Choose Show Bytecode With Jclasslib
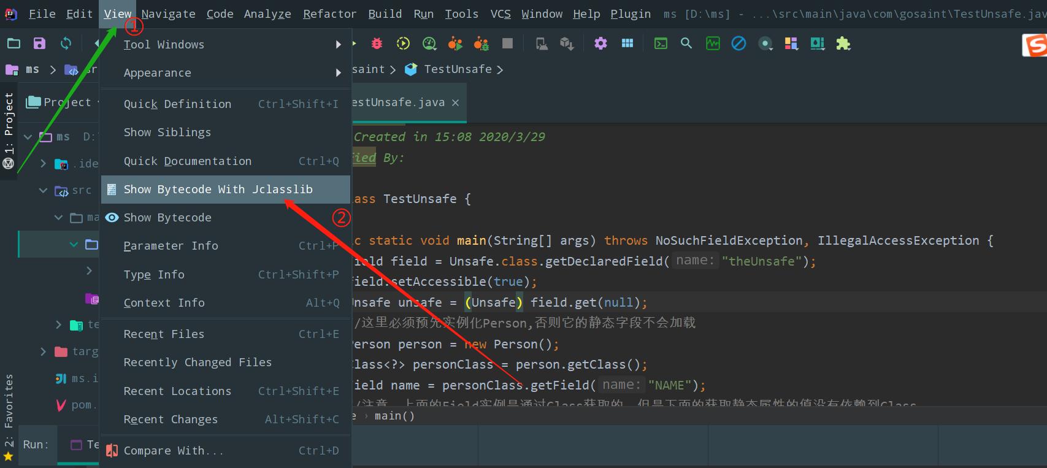The image size is (1047, 468). (226, 190)
